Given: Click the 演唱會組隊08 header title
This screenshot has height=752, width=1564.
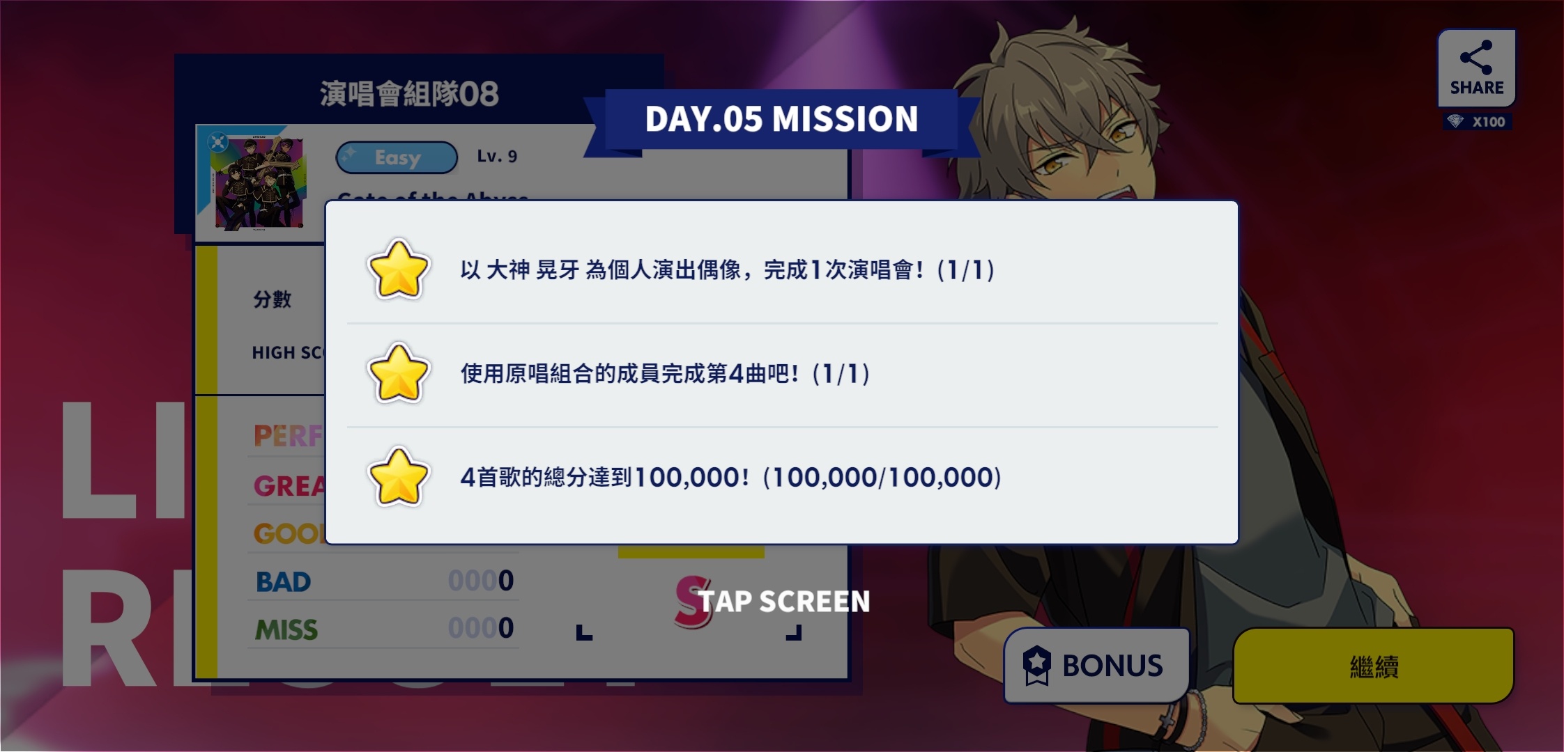Looking at the screenshot, I should [409, 94].
